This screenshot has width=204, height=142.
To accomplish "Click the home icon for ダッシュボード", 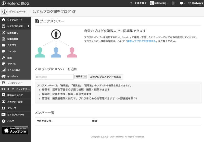I will pyautogui.click(x=4, y=20).
